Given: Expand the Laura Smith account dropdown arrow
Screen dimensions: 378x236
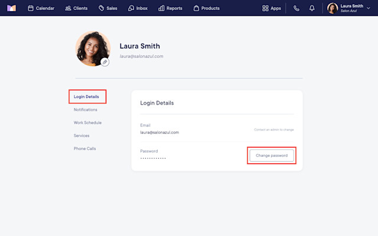Looking at the screenshot, I should coord(369,8).
